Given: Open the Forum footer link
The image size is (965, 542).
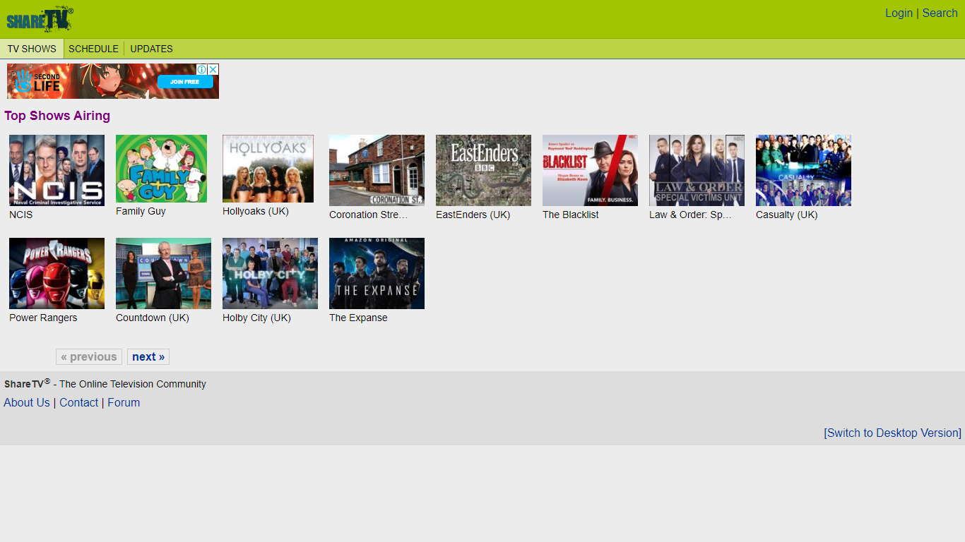Looking at the screenshot, I should (x=124, y=403).
